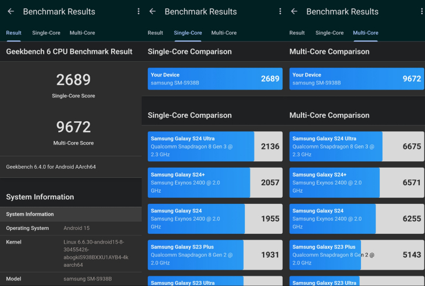Tap back arrow on the CPU Benchmark Result screen
This screenshot has height=286, width=425.
pos(10,11)
